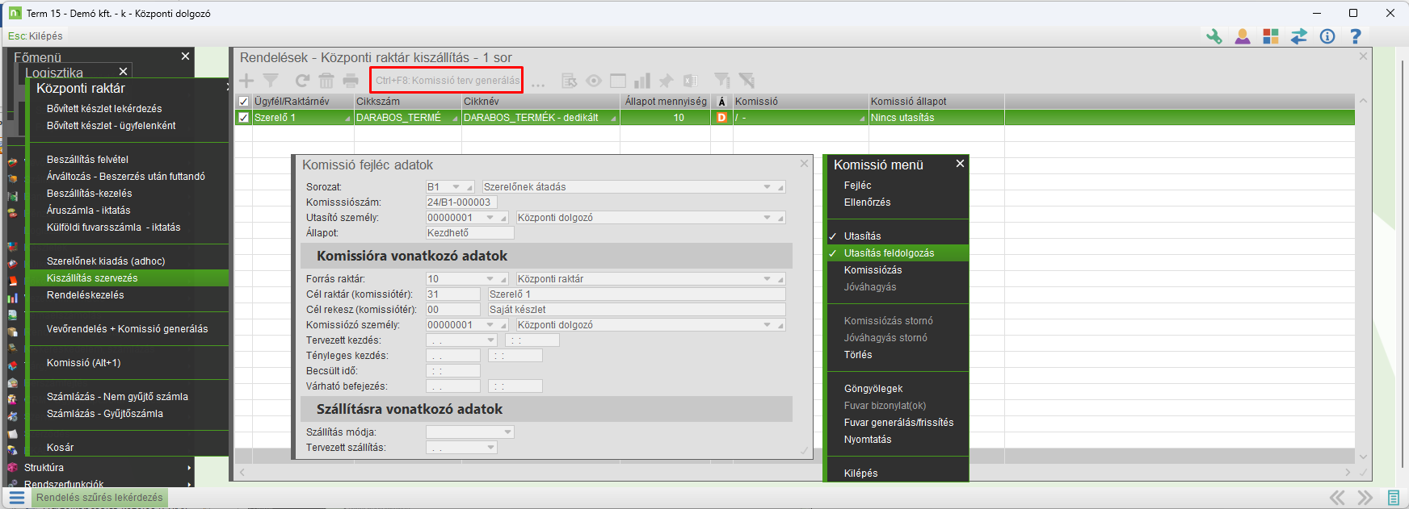Select Fejléc in Komissió menü
The image size is (1409, 509).
857,186
